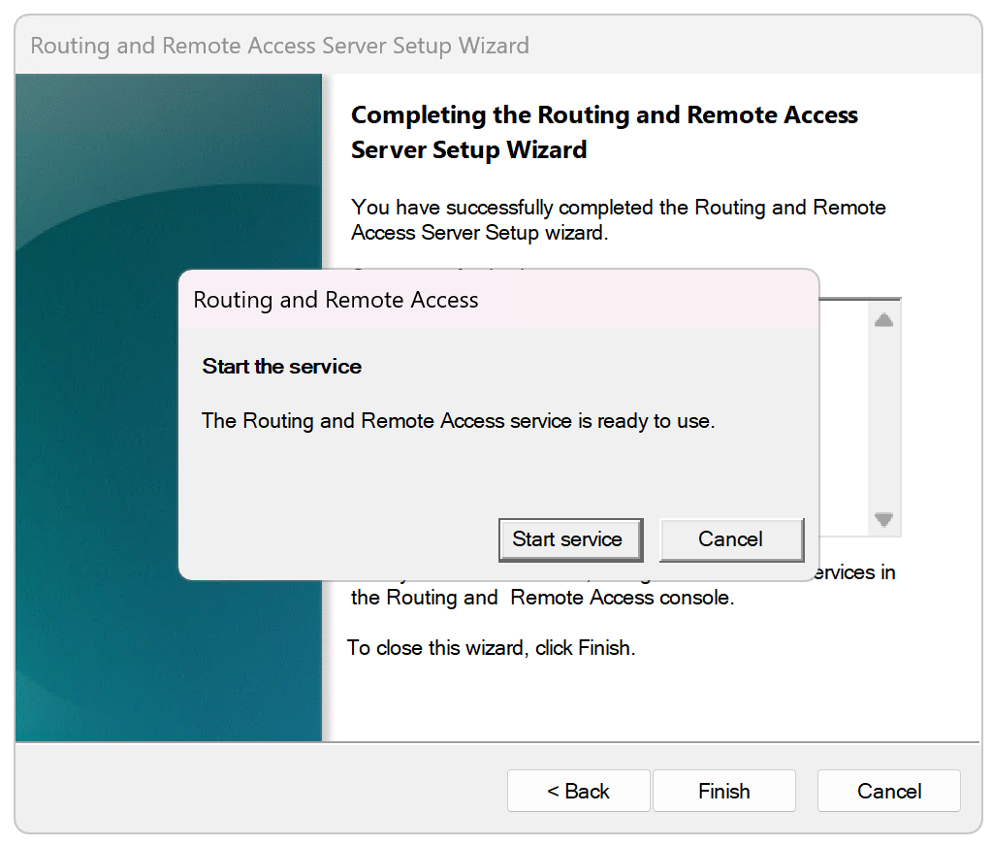Click the close wizard instruction text
This screenshot has height=846, width=992.
[490, 647]
